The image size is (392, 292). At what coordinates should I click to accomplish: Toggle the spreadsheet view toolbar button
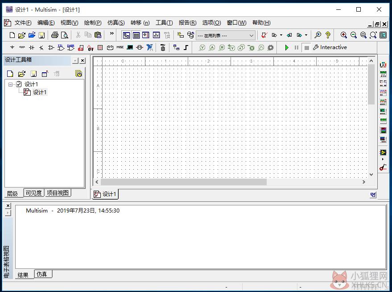[136, 35]
